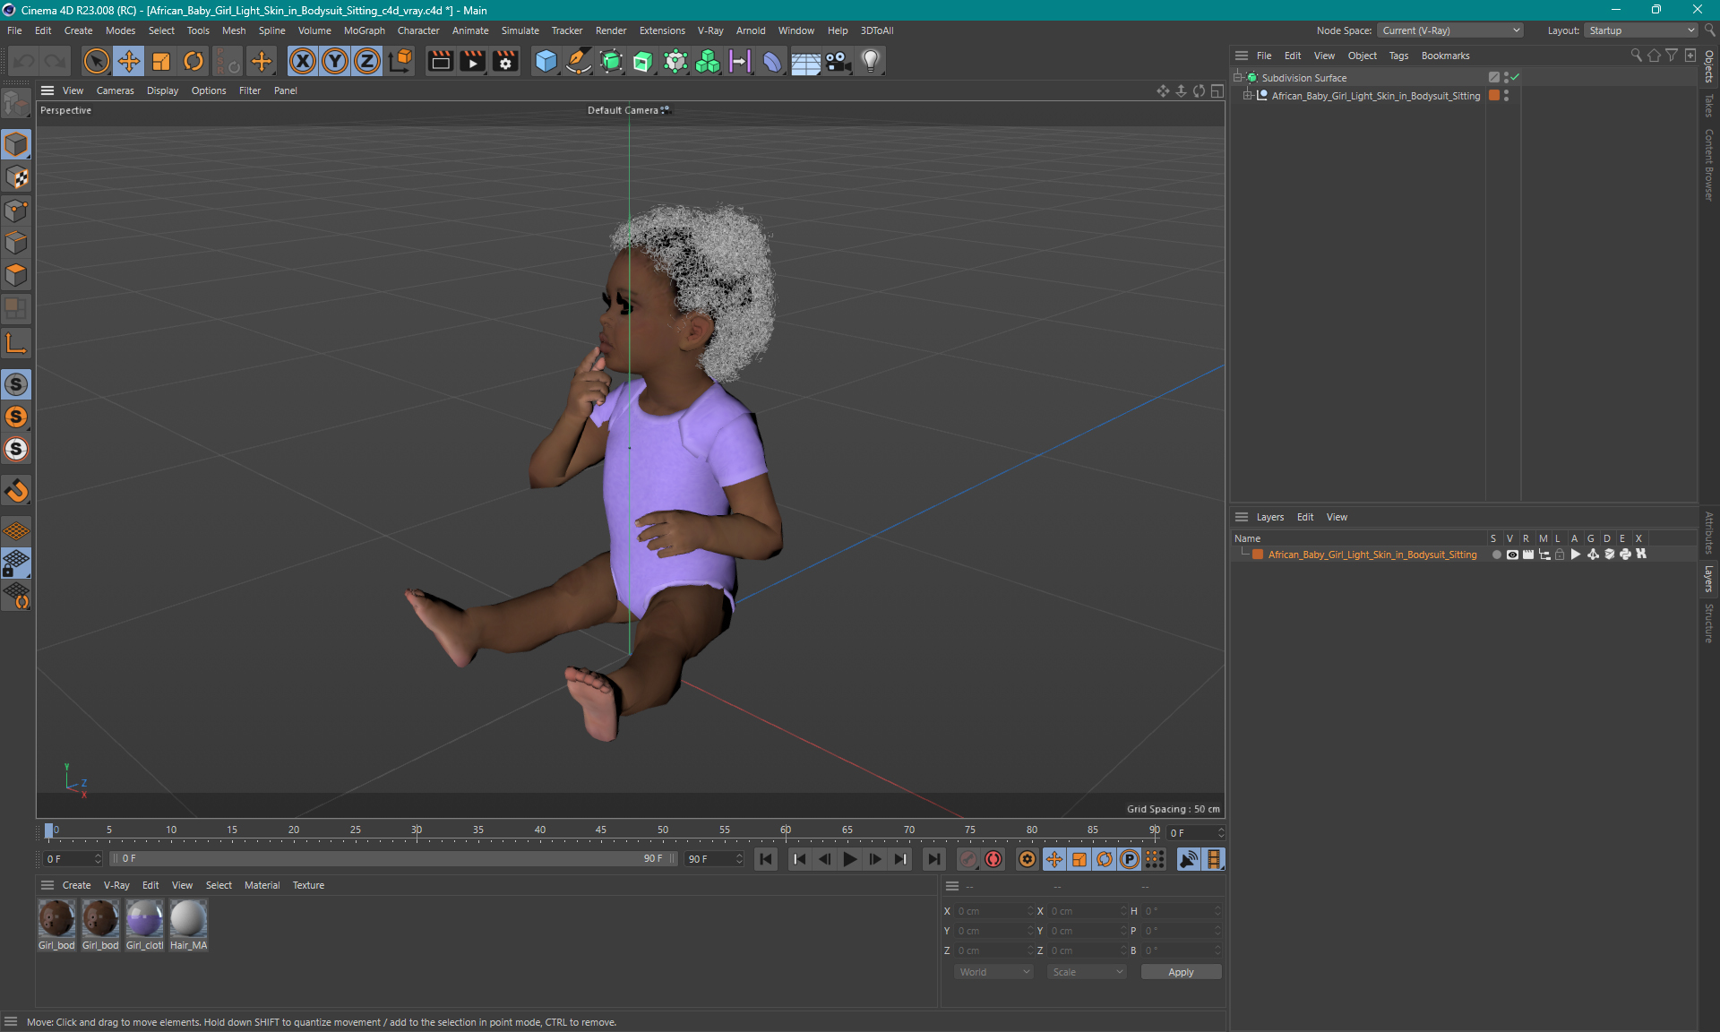Image resolution: width=1720 pixels, height=1032 pixels.
Task: Render to Picture Viewer icon
Action: point(472,61)
